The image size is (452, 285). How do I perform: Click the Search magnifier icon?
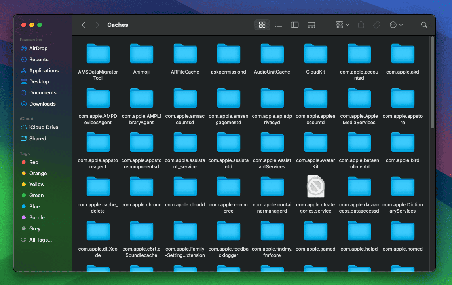[x=424, y=25]
